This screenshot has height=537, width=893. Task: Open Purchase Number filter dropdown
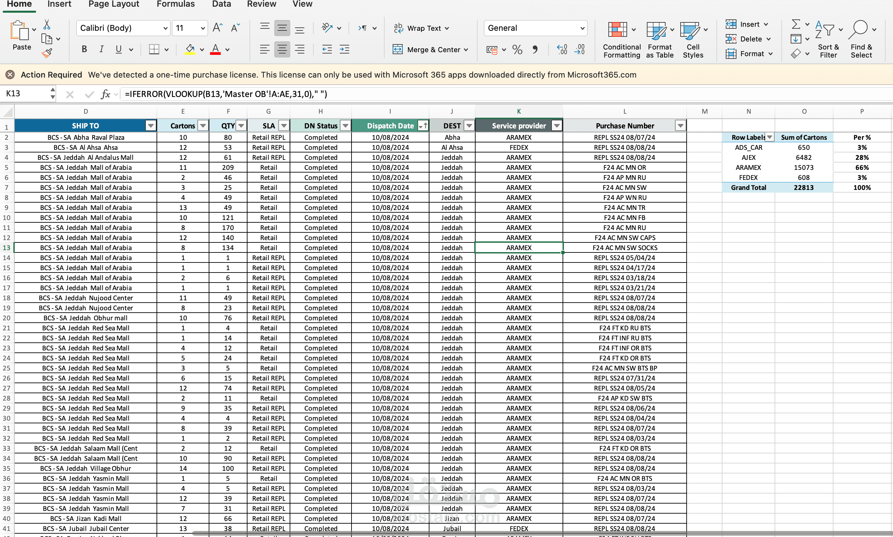(680, 126)
